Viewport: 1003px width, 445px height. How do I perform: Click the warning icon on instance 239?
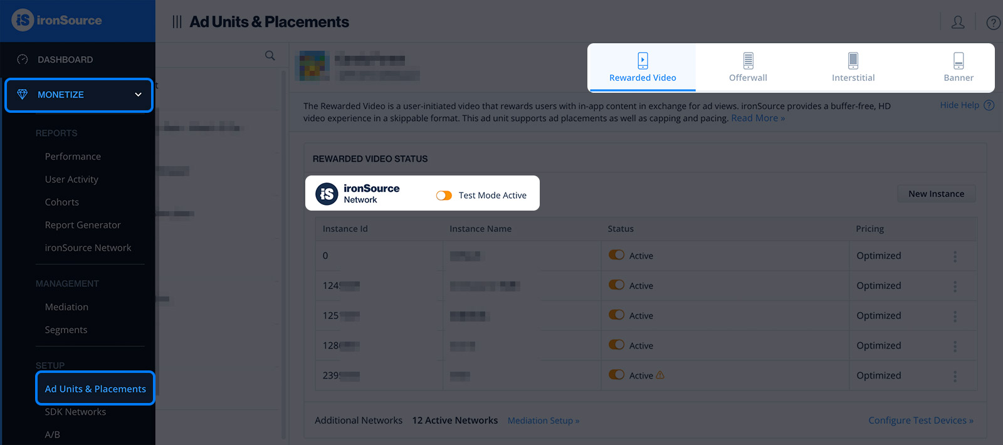tap(660, 375)
